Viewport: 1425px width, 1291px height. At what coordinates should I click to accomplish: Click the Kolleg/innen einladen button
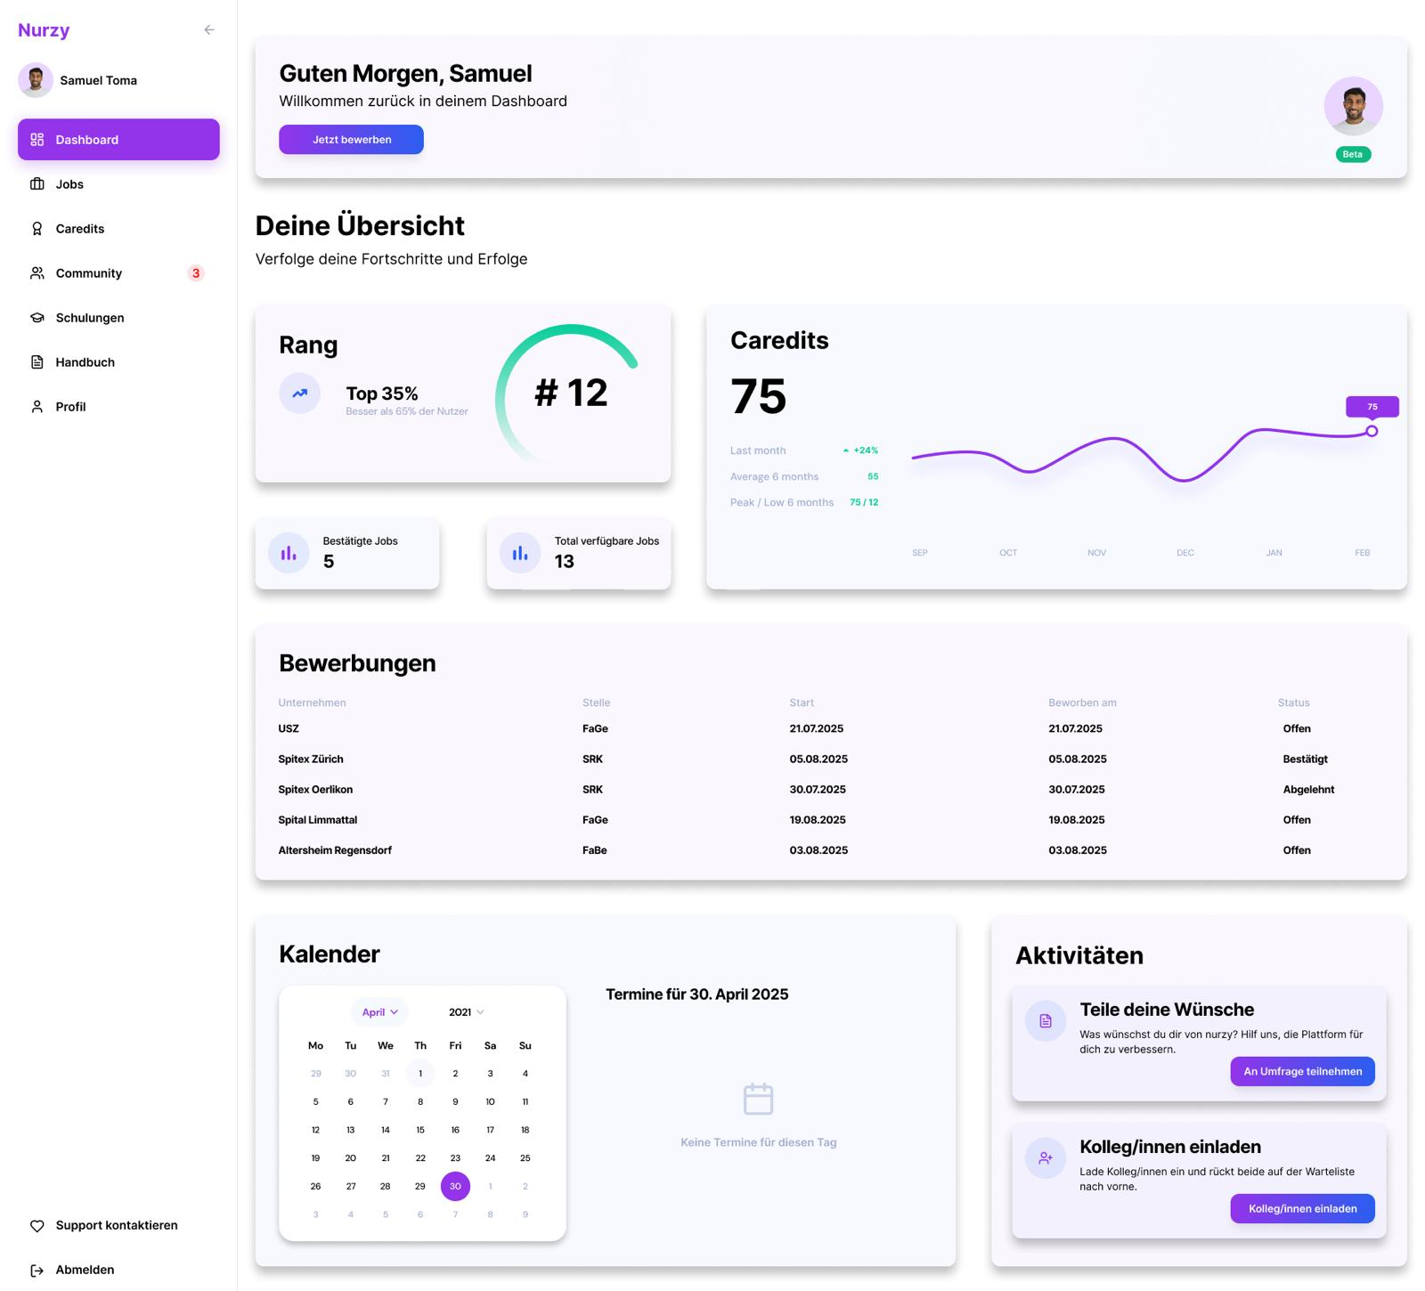(x=1302, y=1209)
